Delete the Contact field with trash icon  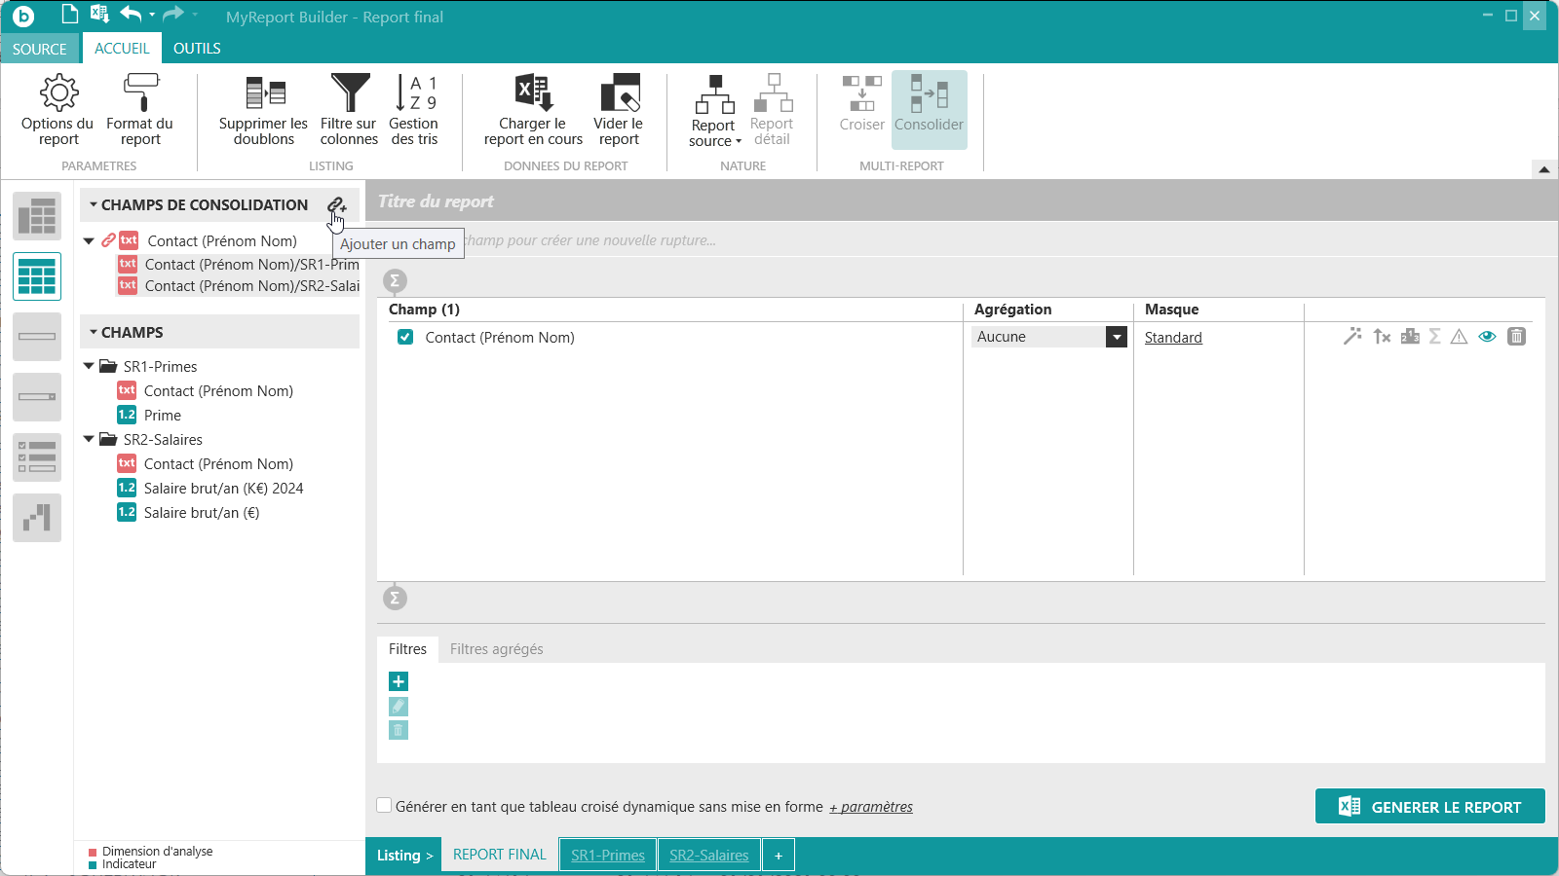[1516, 337]
